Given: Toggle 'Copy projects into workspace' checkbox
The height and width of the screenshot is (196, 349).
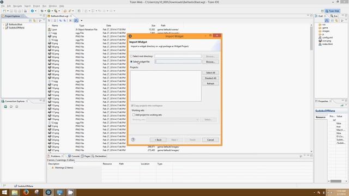Looking at the screenshot, I should pos(132,106).
